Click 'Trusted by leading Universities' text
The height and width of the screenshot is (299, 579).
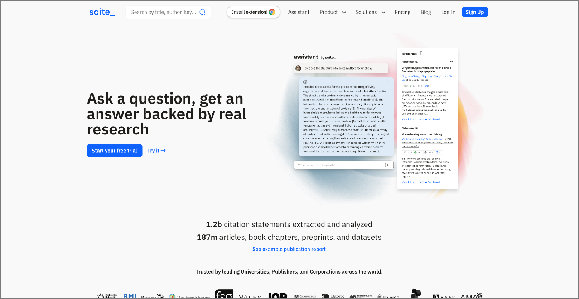(289, 272)
